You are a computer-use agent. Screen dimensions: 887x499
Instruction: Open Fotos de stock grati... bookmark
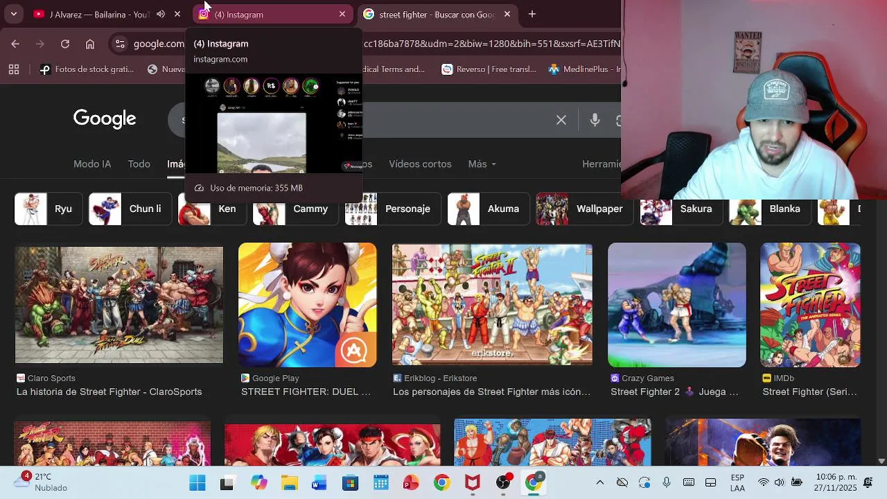[x=87, y=69]
